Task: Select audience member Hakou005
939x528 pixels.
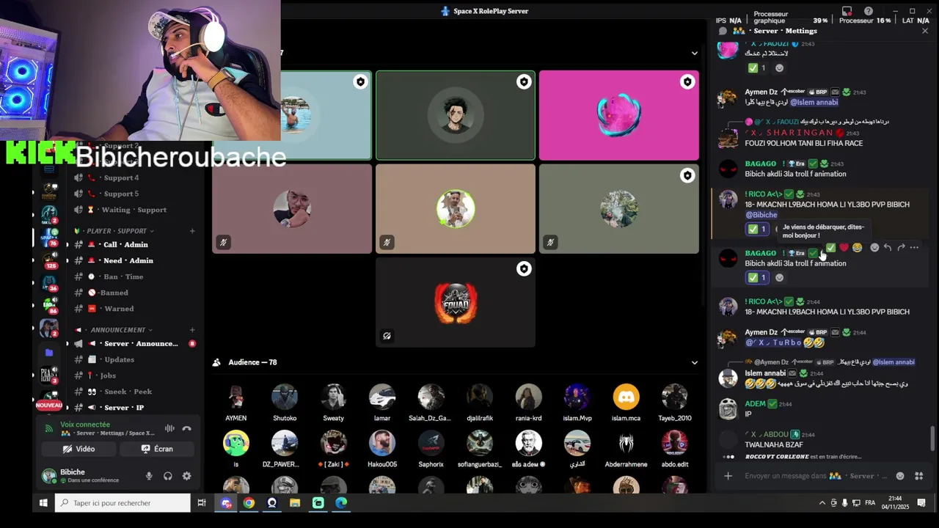Action: click(381, 450)
